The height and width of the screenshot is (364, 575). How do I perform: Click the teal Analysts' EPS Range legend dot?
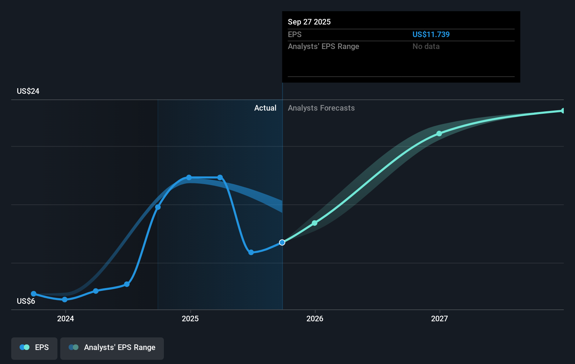tap(74, 347)
